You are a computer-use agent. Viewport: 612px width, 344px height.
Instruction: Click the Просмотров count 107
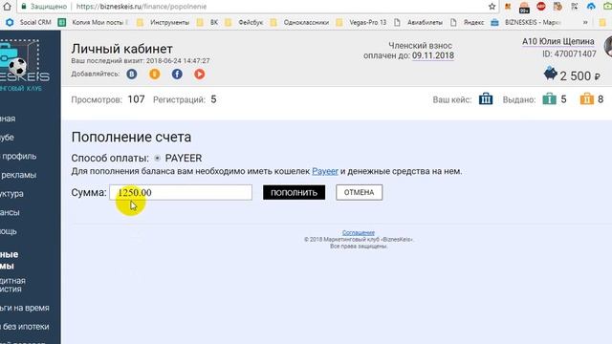point(136,99)
